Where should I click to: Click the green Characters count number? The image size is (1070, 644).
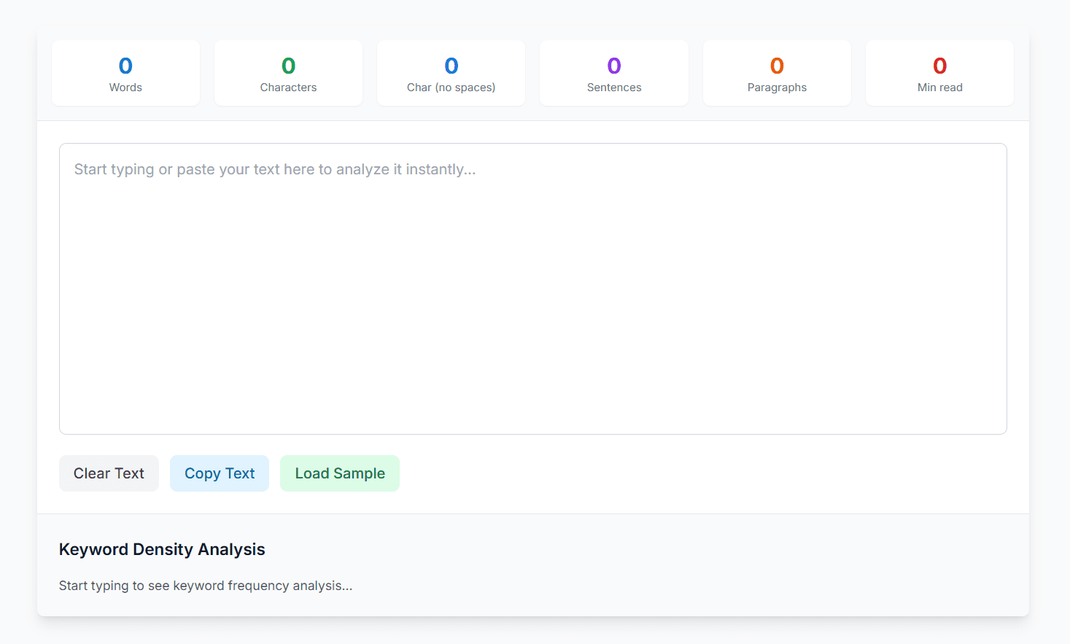[x=288, y=66]
